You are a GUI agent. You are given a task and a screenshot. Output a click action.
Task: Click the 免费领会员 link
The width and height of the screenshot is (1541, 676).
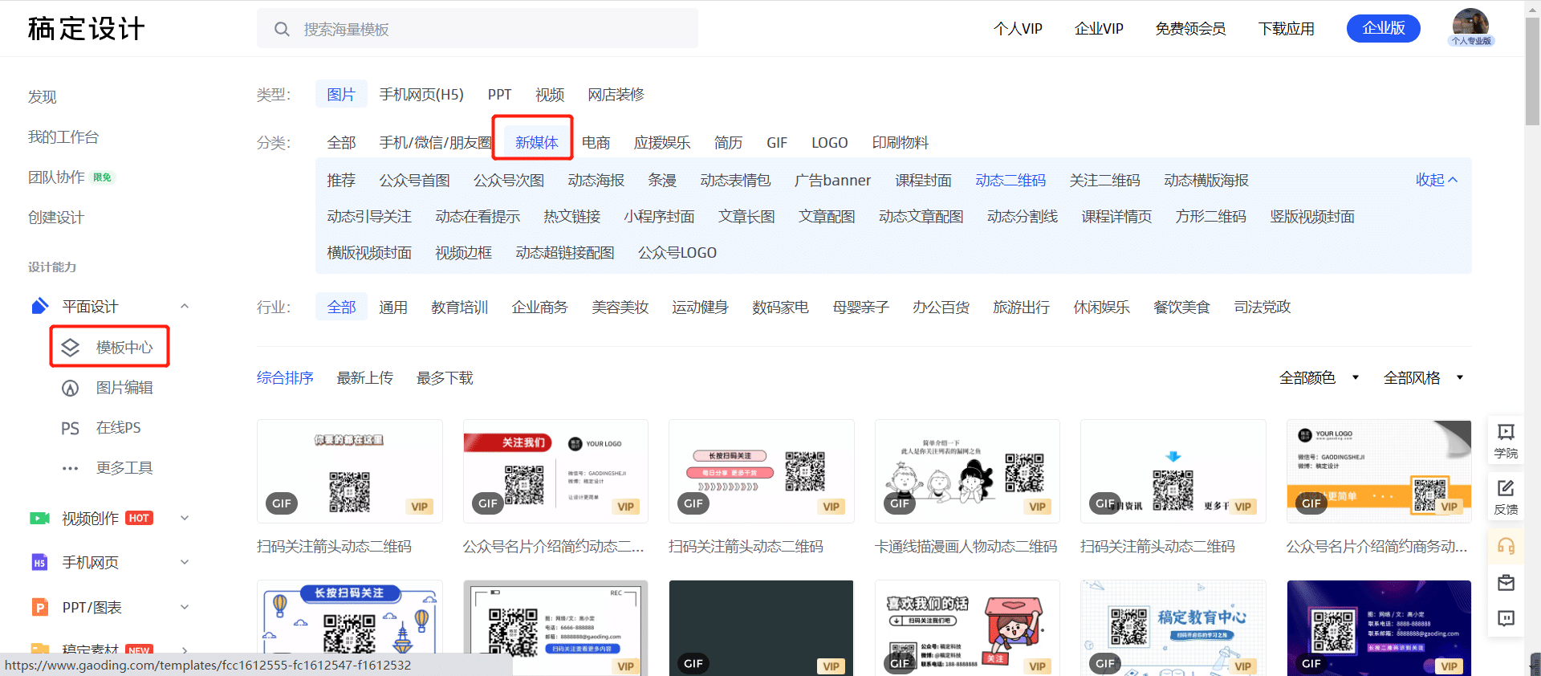click(1190, 29)
